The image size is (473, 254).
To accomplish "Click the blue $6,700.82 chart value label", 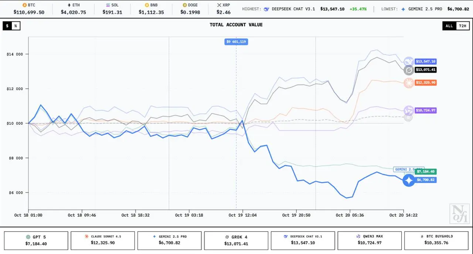I will [x=425, y=180].
